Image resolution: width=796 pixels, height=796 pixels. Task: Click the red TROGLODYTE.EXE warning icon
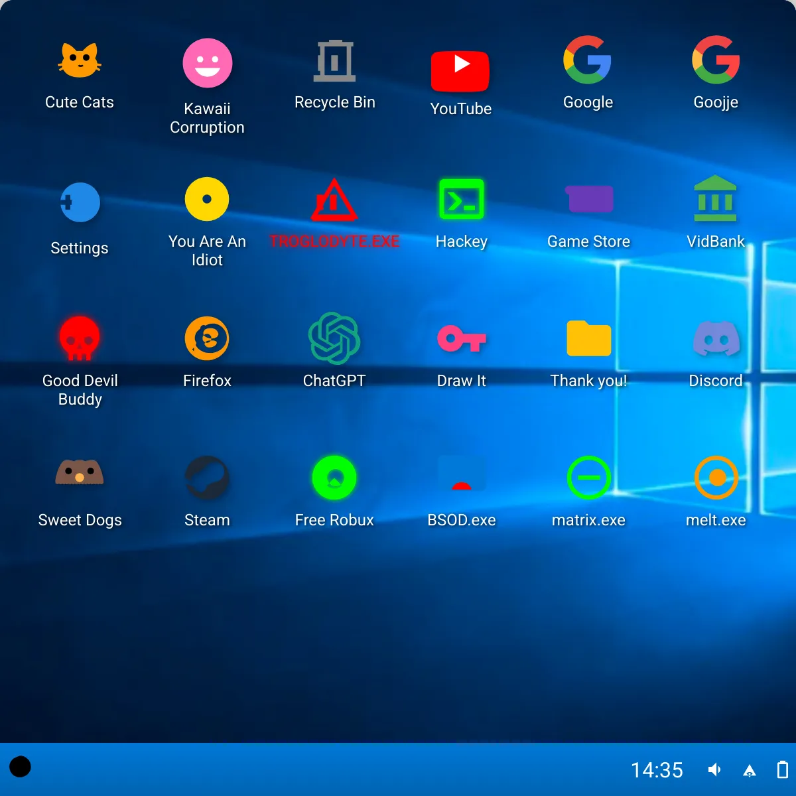[334, 200]
